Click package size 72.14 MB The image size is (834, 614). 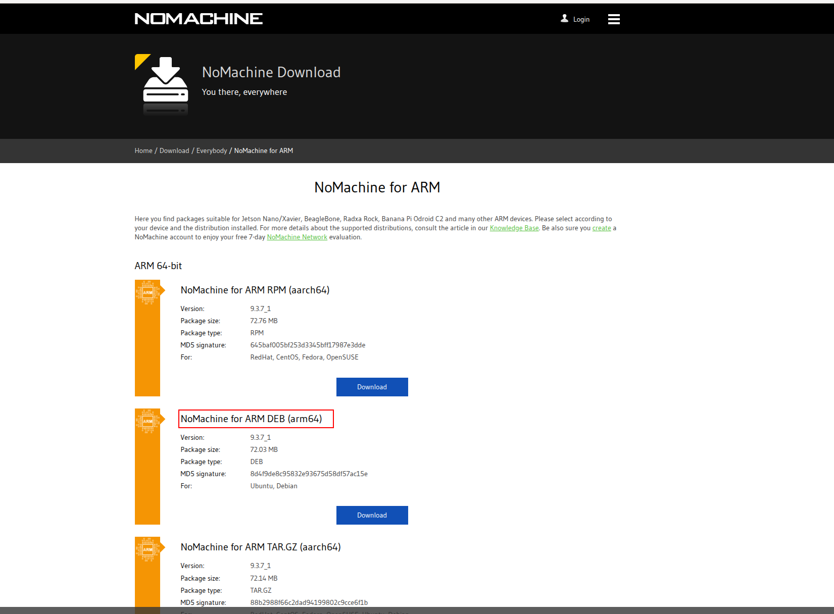pyautogui.click(x=264, y=578)
